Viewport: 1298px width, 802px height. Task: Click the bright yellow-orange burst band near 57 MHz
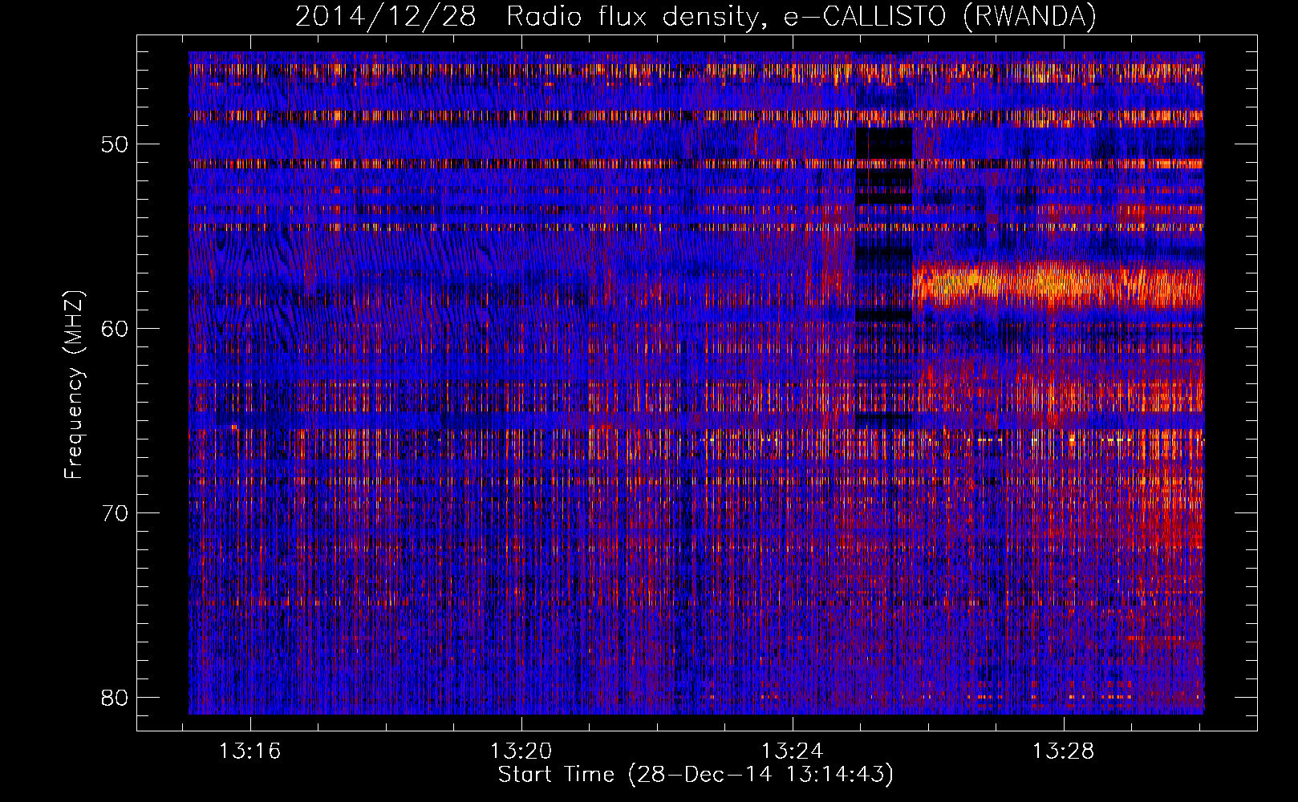(1059, 285)
